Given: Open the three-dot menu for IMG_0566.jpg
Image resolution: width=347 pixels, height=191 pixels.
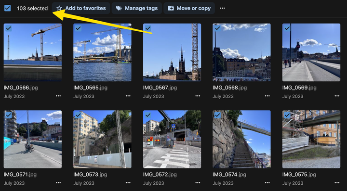Looking at the screenshot, I should pyautogui.click(x=58, y=96).
